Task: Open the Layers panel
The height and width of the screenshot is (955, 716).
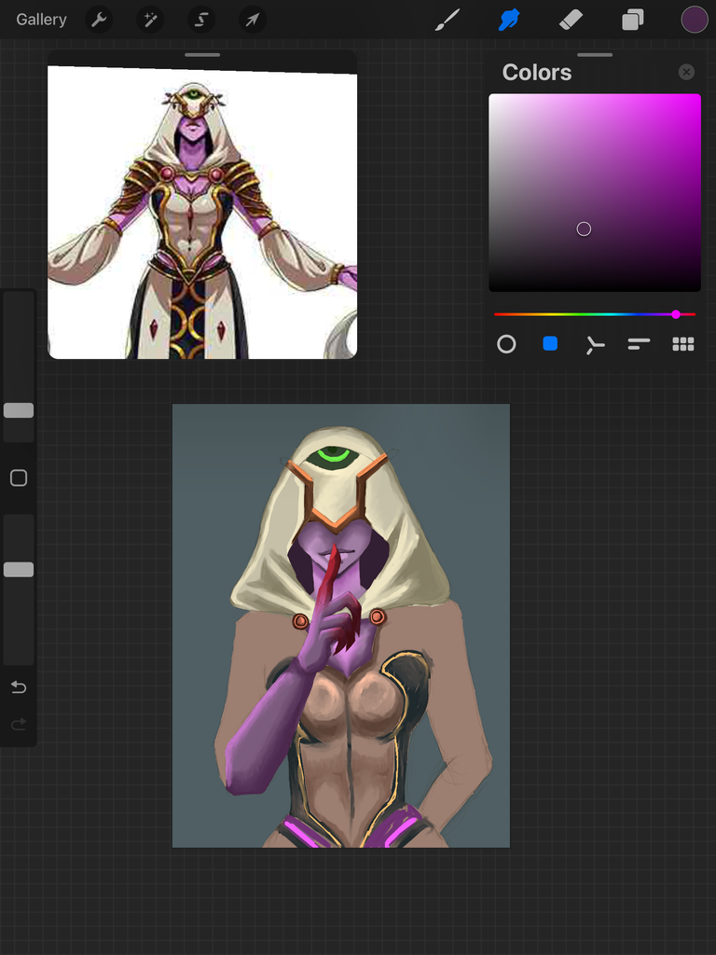Action: [x=633, y=21]
